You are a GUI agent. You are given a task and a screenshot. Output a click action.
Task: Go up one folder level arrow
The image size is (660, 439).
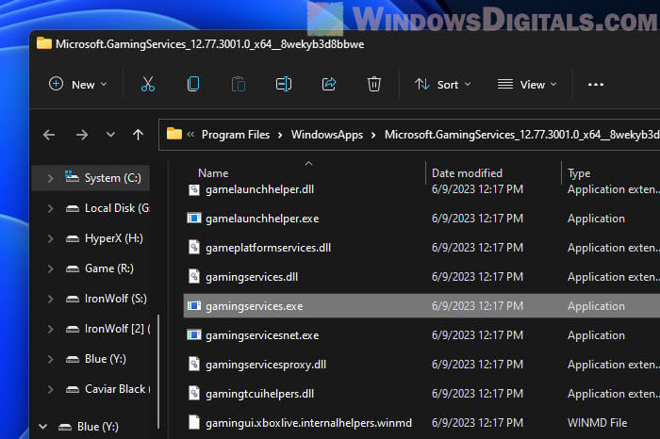point(138,135)
